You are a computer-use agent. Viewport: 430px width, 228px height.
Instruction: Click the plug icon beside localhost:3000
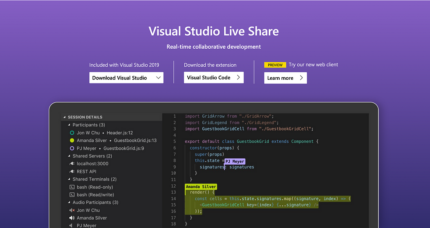[x=72, y=163]
